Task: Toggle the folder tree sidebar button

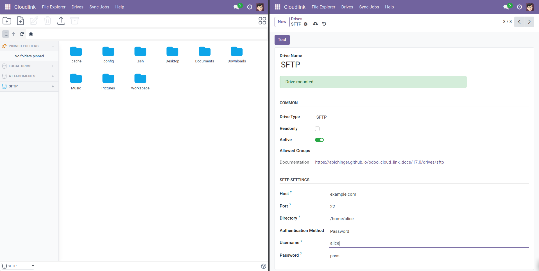Action: tap(6, 34)
